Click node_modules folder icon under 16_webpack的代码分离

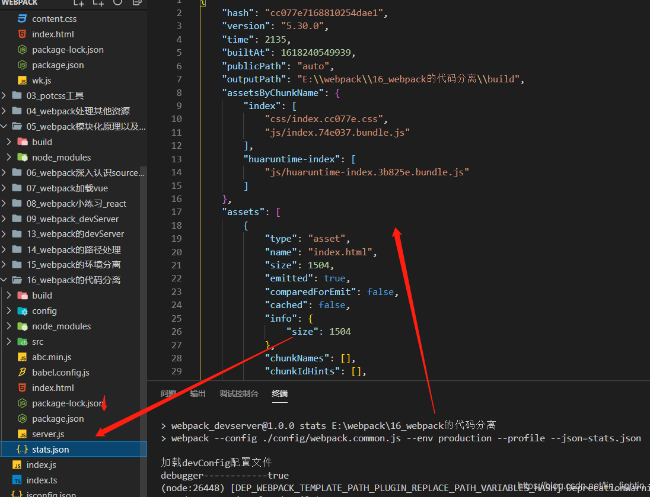coord(23,326)
